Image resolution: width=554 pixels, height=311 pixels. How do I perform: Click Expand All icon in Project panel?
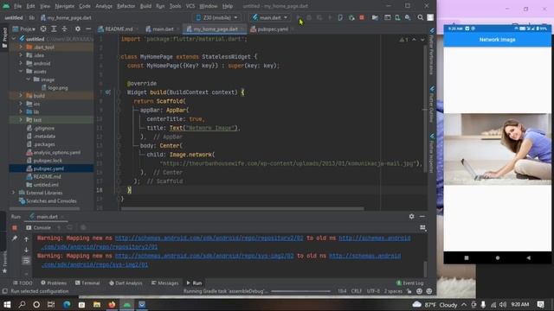coord(54,29)
